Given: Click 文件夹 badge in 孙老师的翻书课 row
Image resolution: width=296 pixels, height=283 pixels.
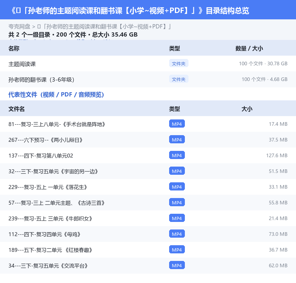Looking at the screenshot, I should (179, 79).
